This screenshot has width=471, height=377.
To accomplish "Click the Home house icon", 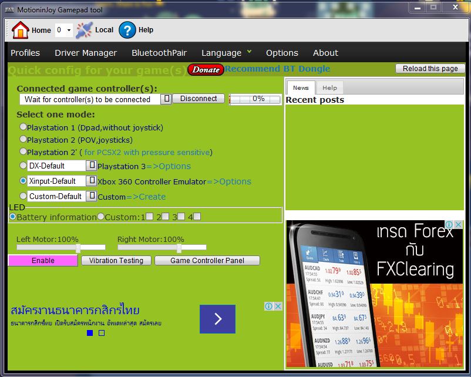I will pyautogui.click(x=20, y=30).
